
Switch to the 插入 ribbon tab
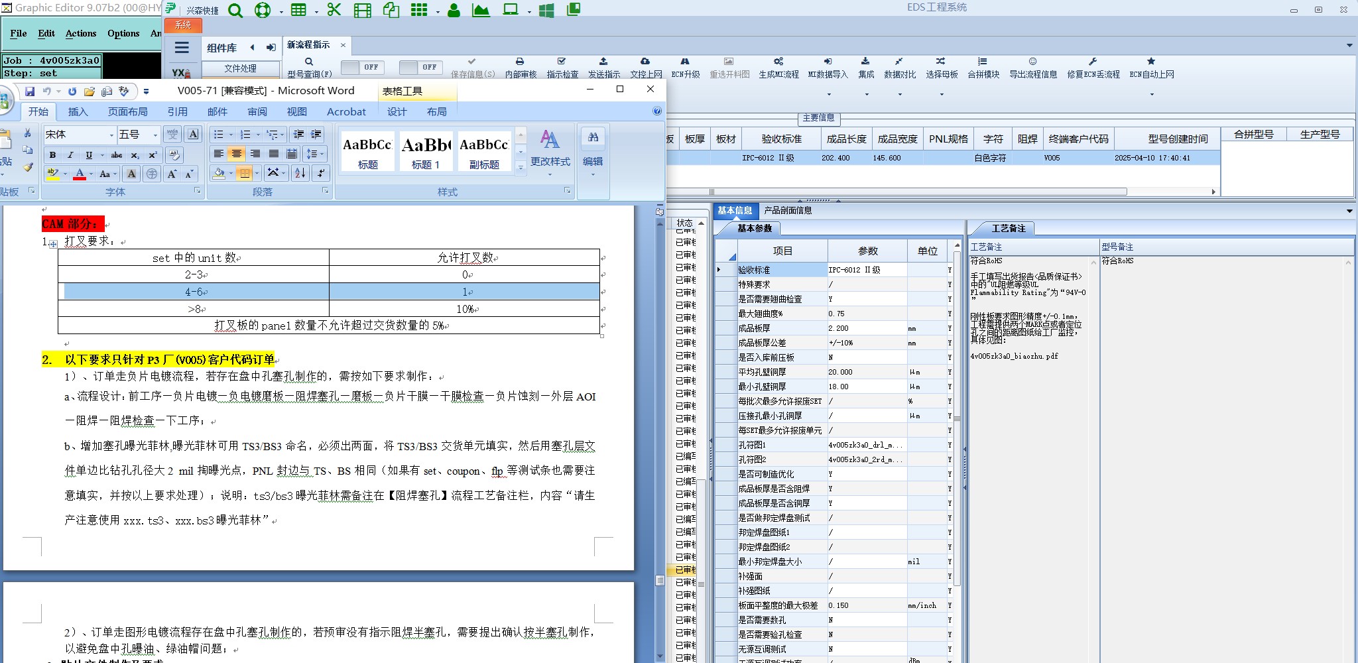[78, 111]
